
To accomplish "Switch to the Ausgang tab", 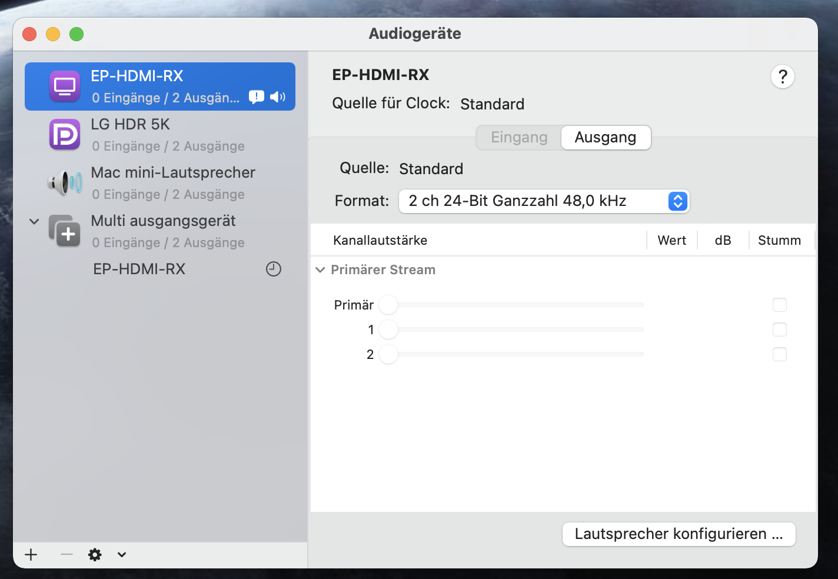I will [x=606, y=138].
